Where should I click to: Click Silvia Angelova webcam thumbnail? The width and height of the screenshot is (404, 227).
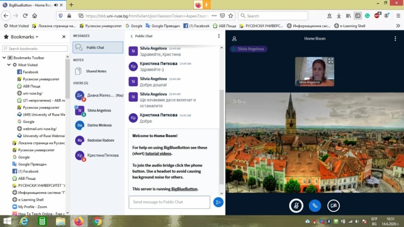click(315, 72)
